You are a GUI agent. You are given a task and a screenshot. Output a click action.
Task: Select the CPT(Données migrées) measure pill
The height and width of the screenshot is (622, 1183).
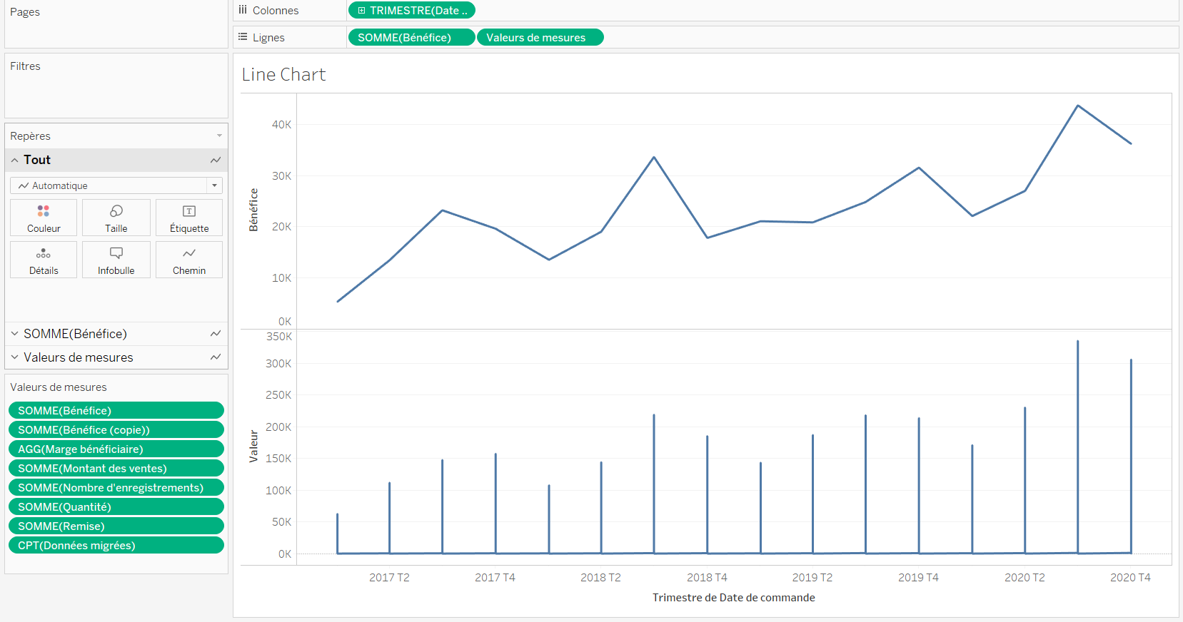[x=116, y=545]
